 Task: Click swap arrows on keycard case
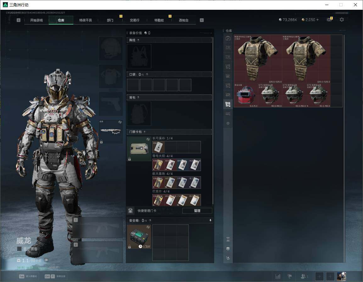(x=148, y=139)
